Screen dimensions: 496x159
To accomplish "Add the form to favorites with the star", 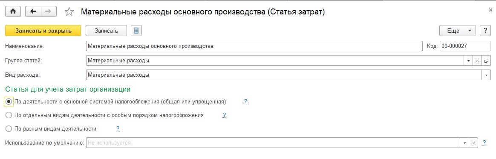I will point(69,11).
